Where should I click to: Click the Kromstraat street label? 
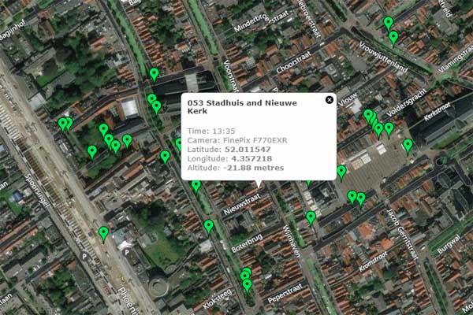point(373,261)
